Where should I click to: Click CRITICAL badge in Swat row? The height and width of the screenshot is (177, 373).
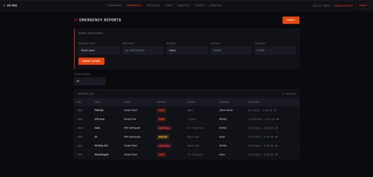164,128
